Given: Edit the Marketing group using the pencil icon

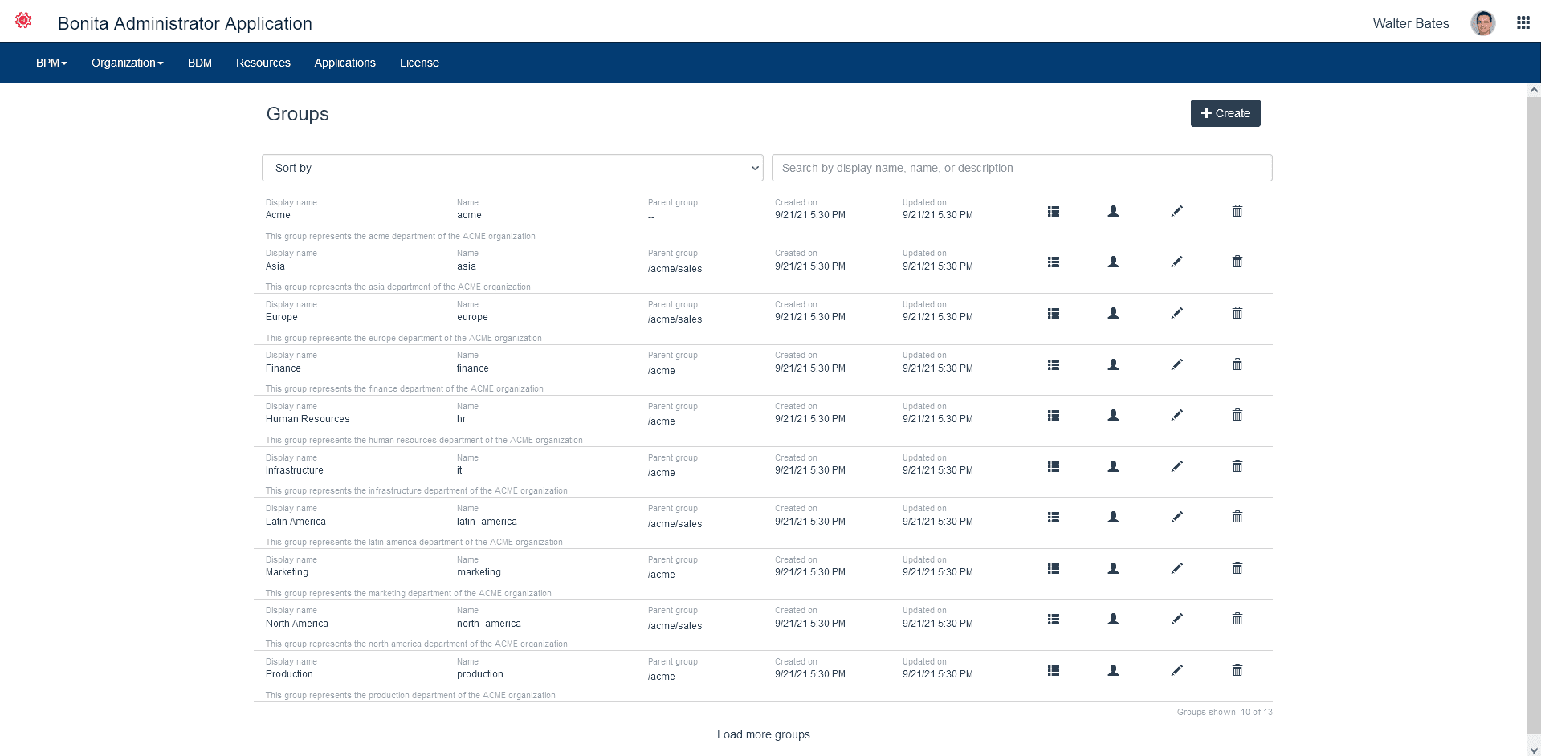Looking at the screenshot, I should pyautogui.click(x=1177, y=568).
